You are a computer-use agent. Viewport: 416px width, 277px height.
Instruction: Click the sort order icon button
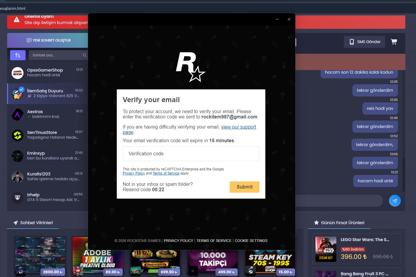pos(18,55)
